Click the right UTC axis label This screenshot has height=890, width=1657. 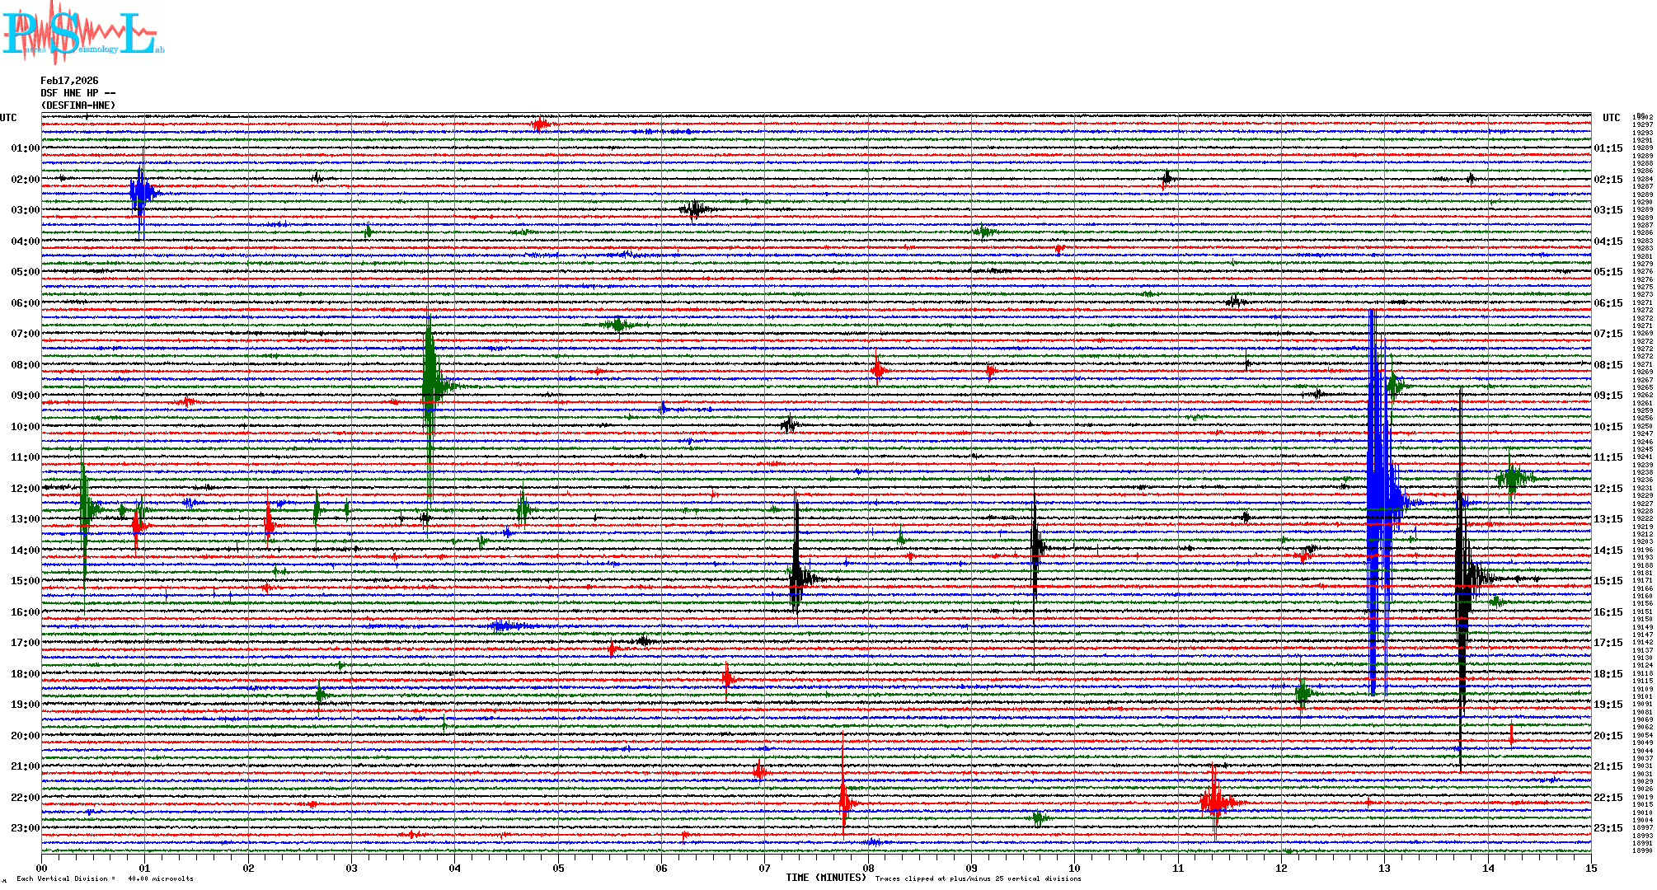click(x=1611, y=118)
